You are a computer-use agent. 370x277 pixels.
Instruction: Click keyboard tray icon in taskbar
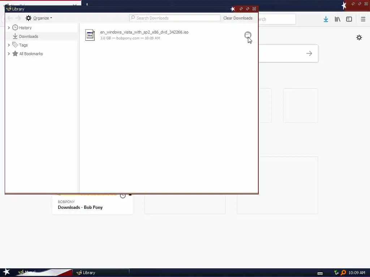pos(320,273)
